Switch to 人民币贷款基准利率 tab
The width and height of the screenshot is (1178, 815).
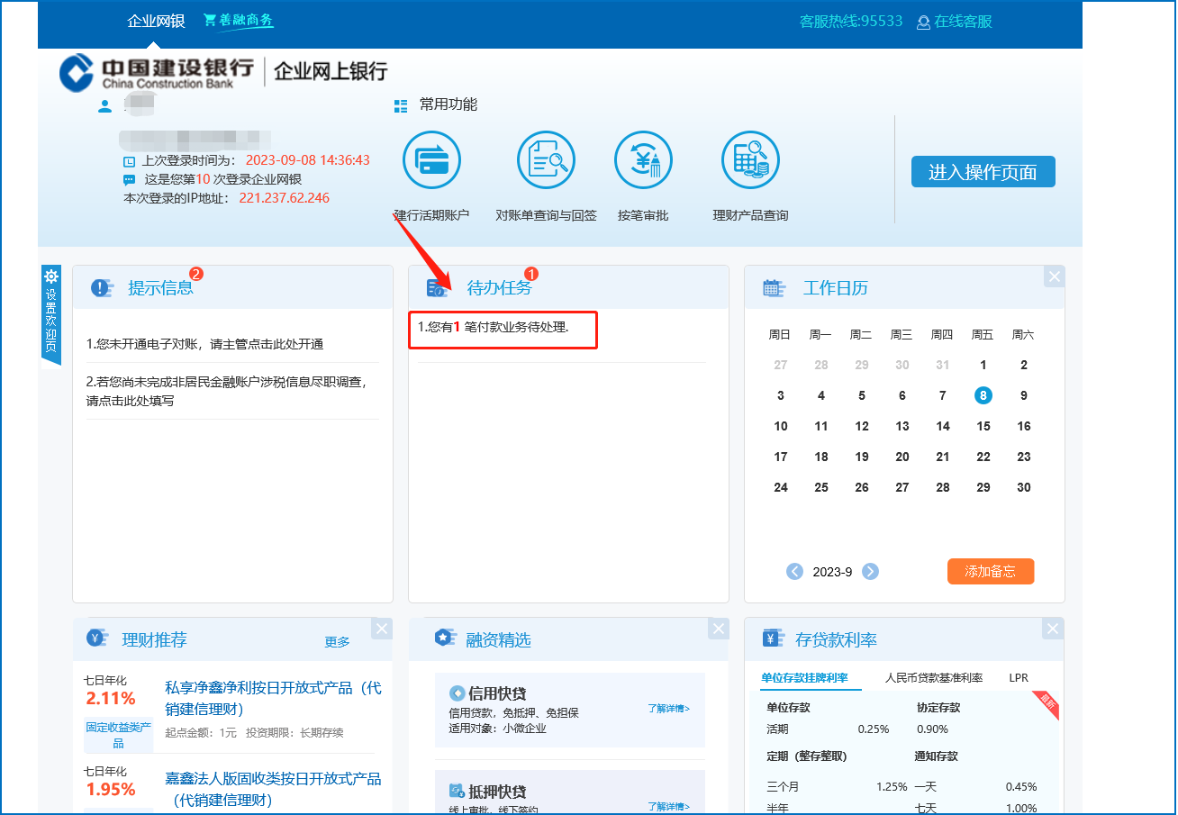(933, 678)
